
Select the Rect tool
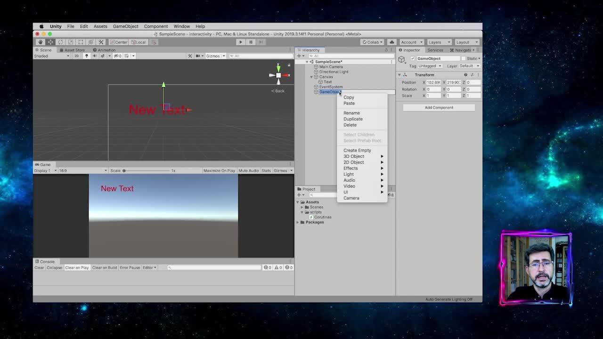81,42
